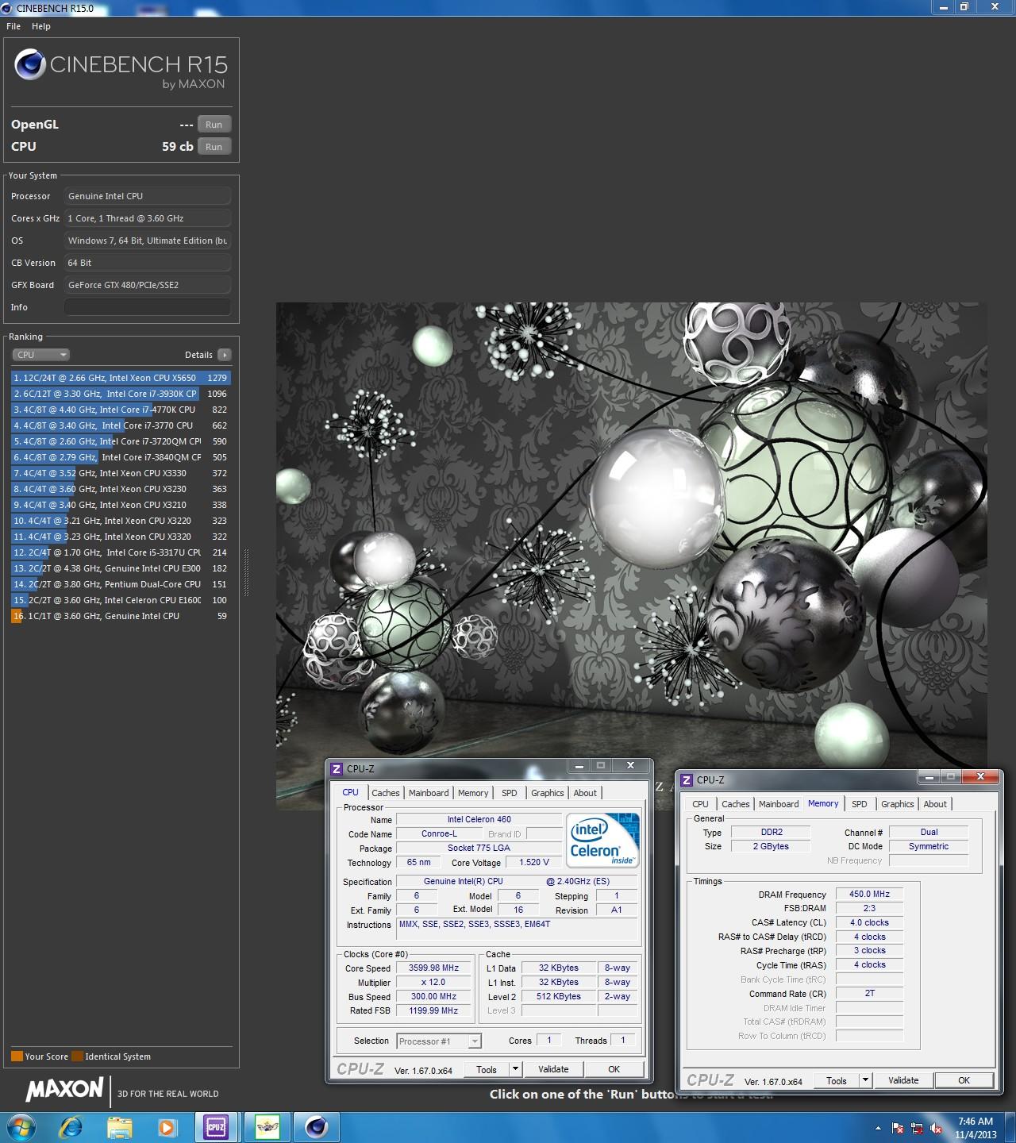The height and width of the screenshot is (1143, 1016).
Task: Select ranking row Core i7-4770K
Action: [121, 410]
